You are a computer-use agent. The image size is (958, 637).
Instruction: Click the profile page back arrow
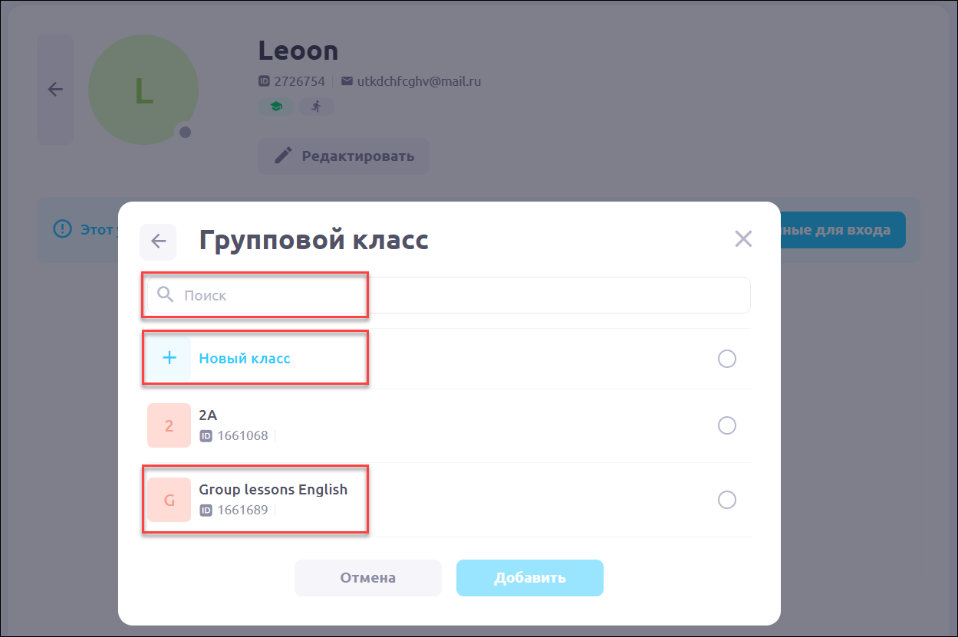(x=55, y=89)
